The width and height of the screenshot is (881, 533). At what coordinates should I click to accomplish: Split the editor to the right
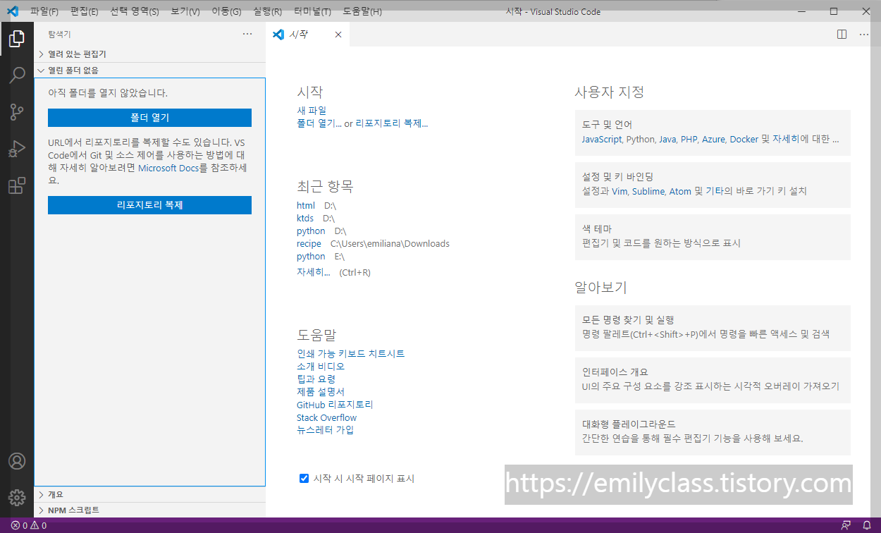click(842, 34)
